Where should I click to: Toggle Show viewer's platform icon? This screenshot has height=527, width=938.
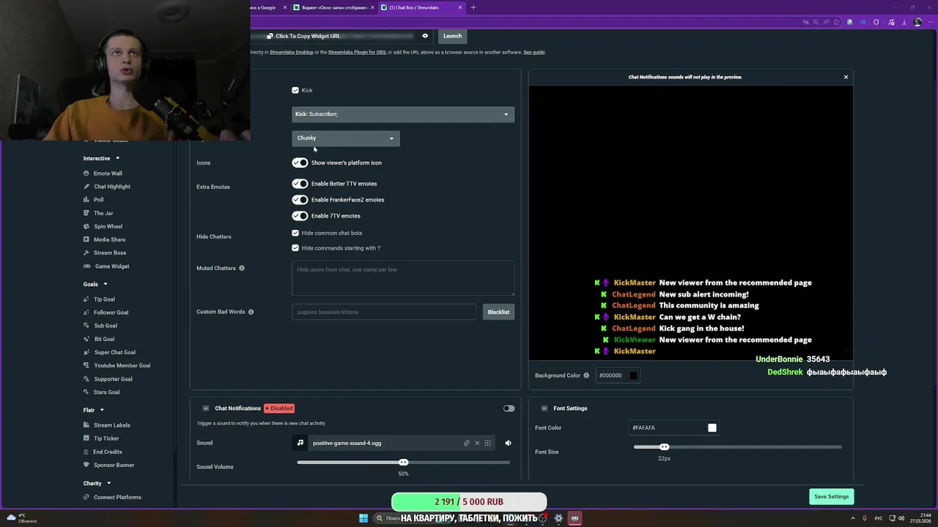click(x=300, y=162)
